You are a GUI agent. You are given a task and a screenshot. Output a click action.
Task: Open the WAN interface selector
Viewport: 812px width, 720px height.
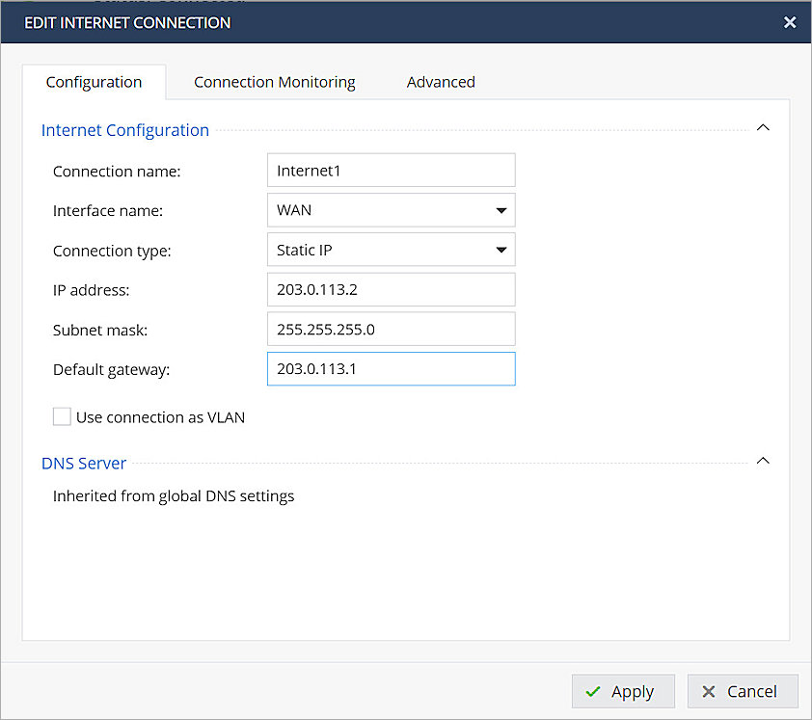[391, 210]
